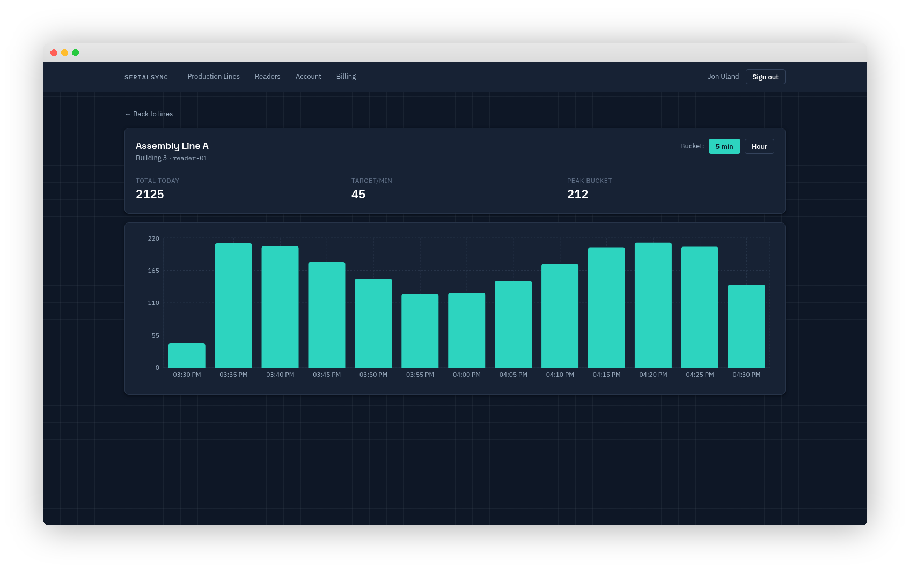Click the Jon Uland username
The image size is (910, 568).
[723, 77]
